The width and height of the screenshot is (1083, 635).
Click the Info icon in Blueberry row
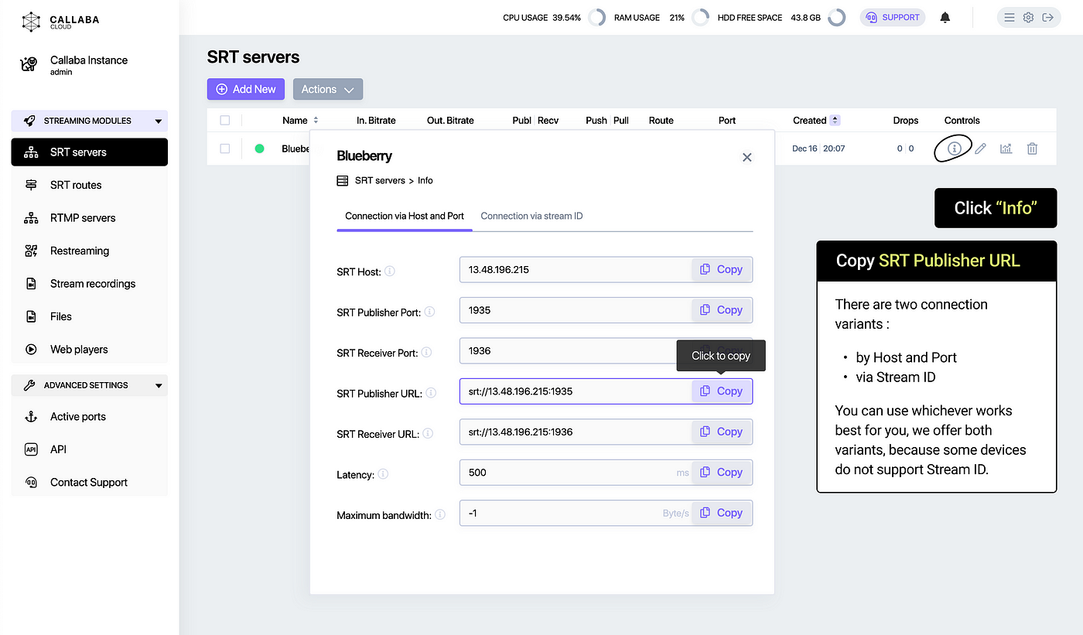[955, 149]
